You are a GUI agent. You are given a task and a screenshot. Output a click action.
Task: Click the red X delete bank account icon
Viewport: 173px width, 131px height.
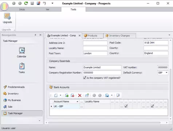[80, 95]
